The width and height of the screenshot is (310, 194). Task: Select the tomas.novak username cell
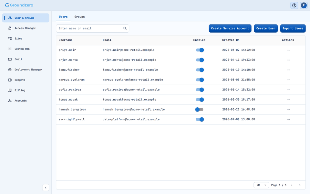tap(68, 100)
